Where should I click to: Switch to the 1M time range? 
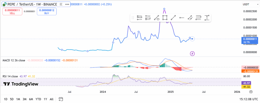[18, 99]
